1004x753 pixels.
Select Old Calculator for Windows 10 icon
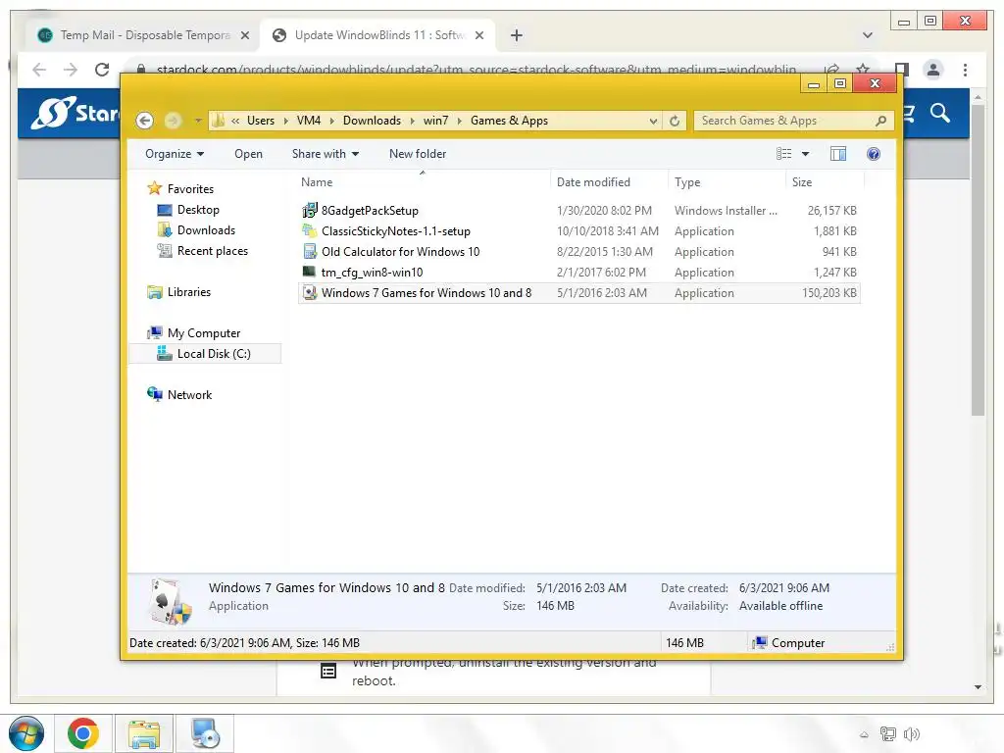[x=309, y=251]
